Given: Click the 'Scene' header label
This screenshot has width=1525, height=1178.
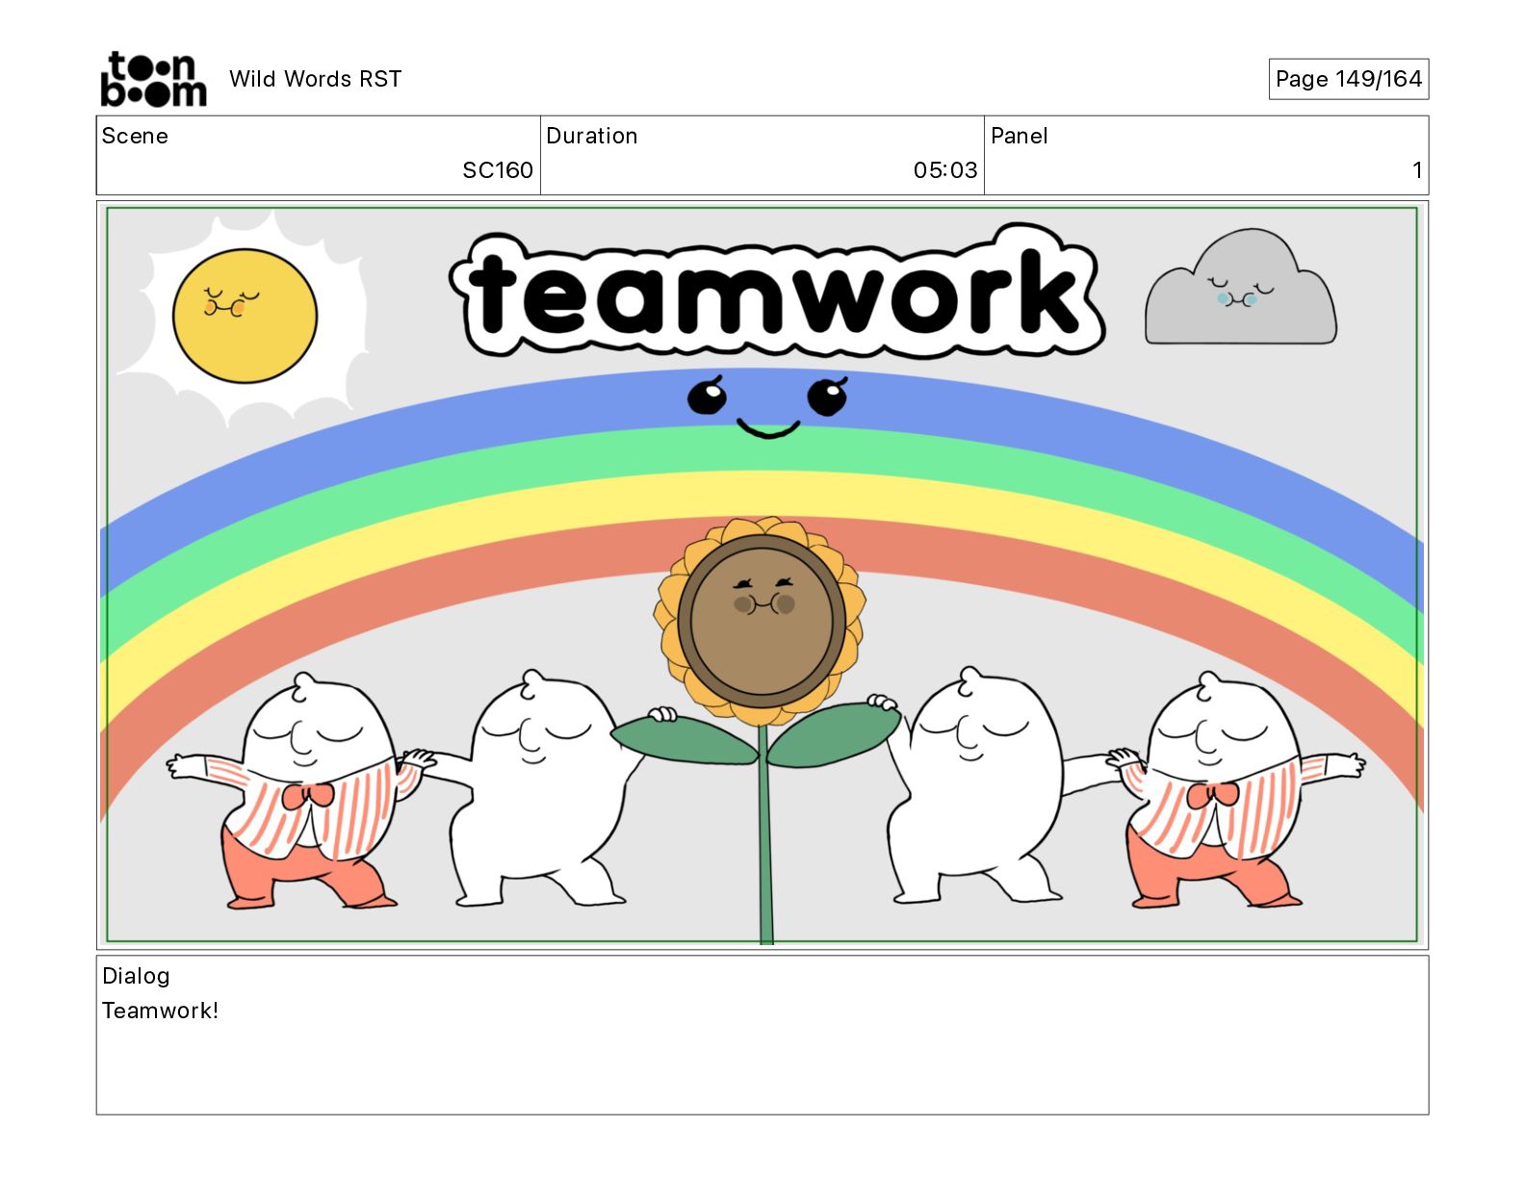Looking at the screenshot, I should tap(135, 136).
